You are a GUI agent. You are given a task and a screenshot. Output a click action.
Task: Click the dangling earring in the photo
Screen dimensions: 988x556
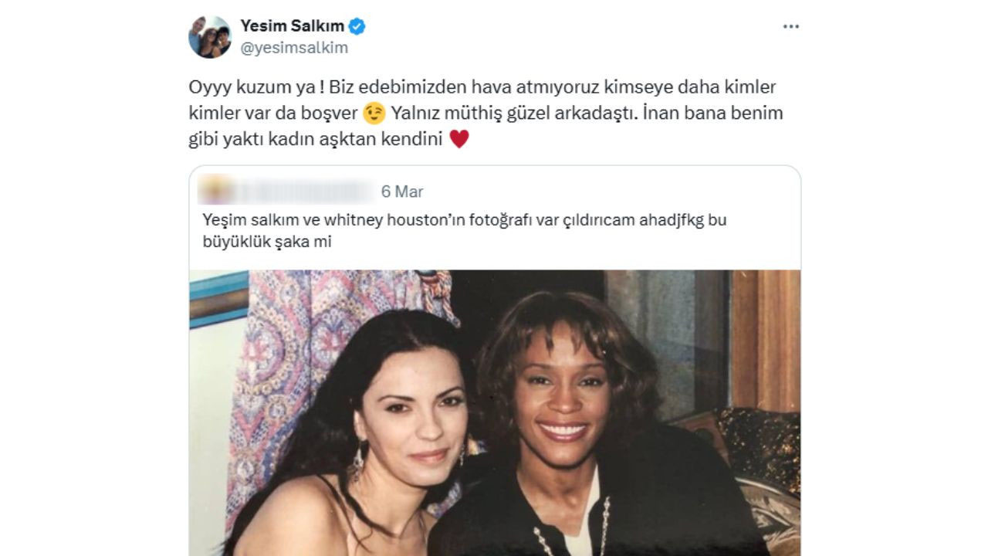359,461
